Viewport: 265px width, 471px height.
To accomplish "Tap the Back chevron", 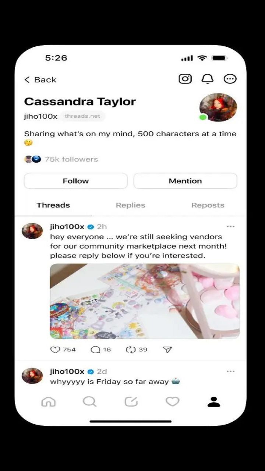I will 27,80.
